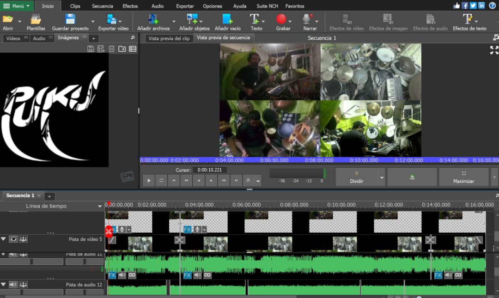Select the Efectos de texto tool
Screen dimensions: 499x298
pyautogui.click(x=468, y=19)
